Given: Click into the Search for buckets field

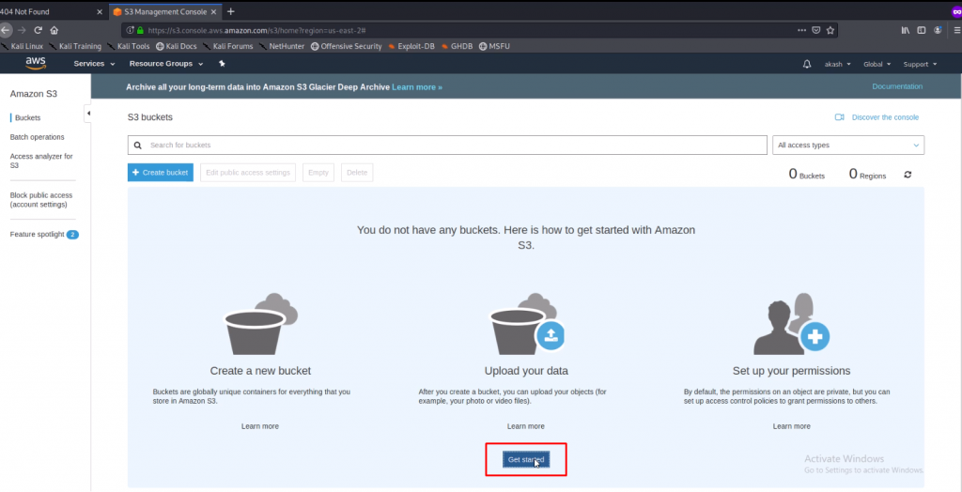Looking at the screenshot, I should point(447,146).
